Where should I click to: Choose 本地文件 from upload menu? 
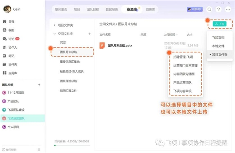tap(219, 46)
